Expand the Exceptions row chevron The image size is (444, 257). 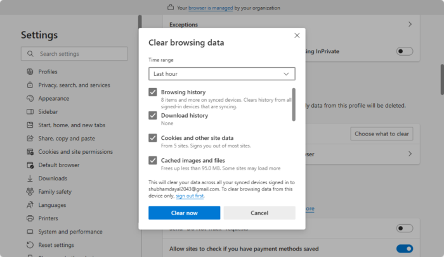(410, 24)
